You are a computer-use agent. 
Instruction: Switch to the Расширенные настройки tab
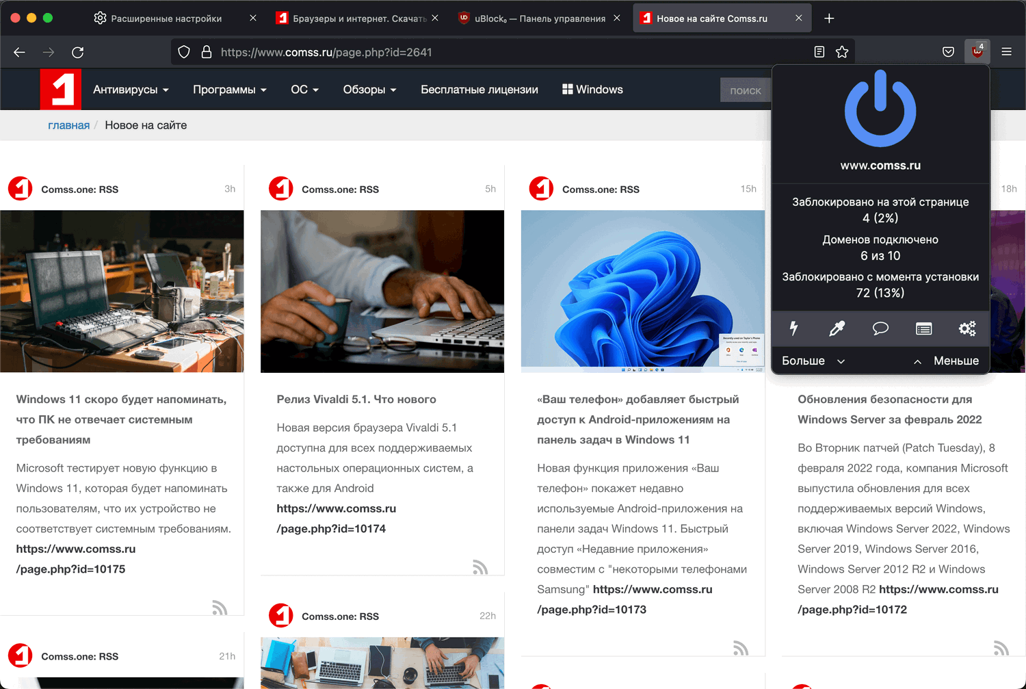(166, 18)
